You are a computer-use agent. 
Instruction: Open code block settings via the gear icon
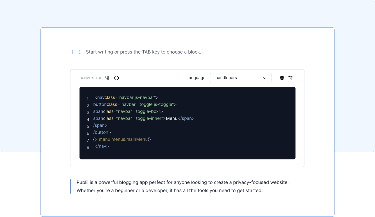pyautogui.click(x=282, y=78)
